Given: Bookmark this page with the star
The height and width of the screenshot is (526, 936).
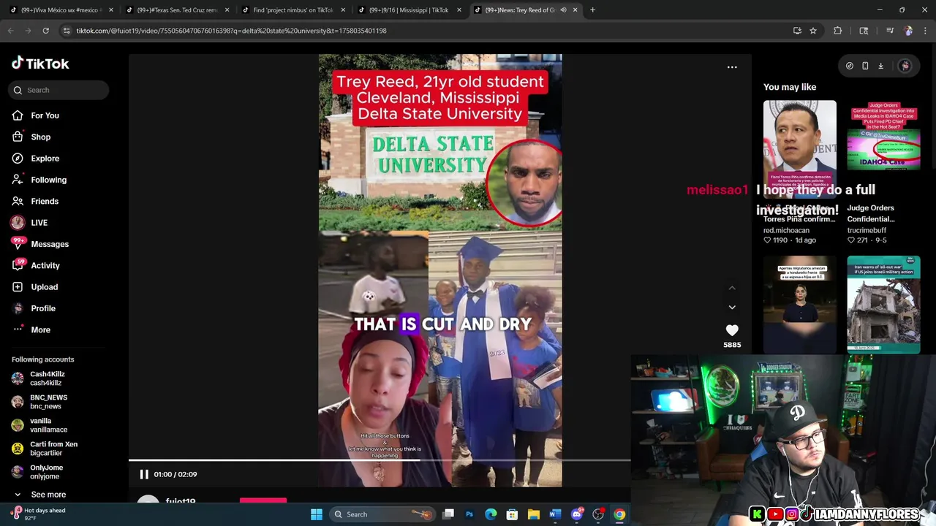Looking at the screenshot, I should (x=812, y=31).
